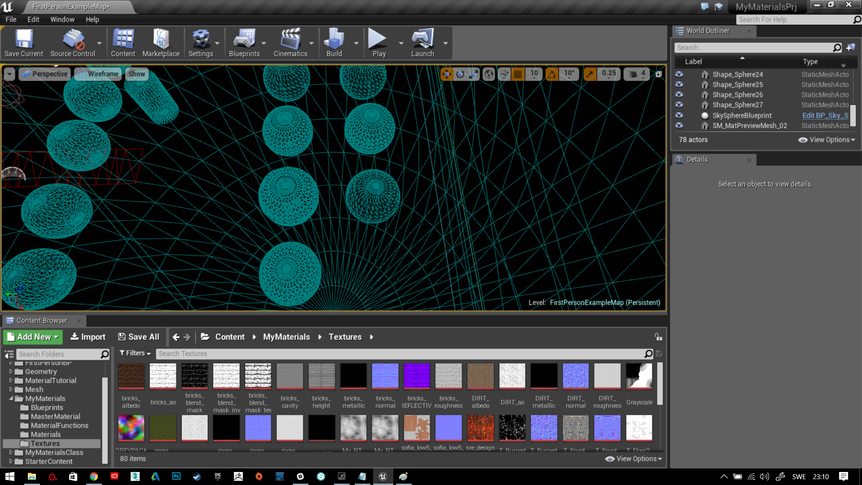Image resolution: width=862 pixels, height=485 pixels.
Task: Open the Settings toolbar icon
Action: coord(201,43)
